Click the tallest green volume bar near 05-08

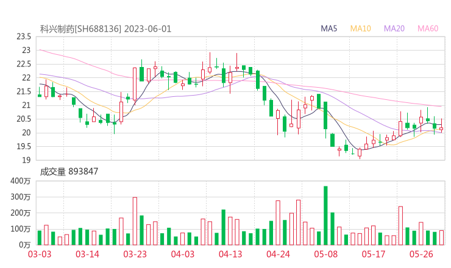click(x=325, y=216)
